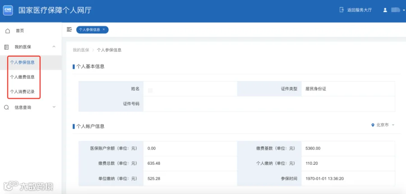The height and width of the screenshot is (194, 406).
Task: Click the document icon beside 我的医保
Action: [7, 47]
